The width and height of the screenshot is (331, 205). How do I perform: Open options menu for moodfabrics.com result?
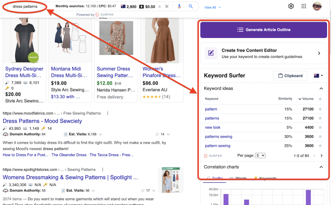click(x=107, y=113)
